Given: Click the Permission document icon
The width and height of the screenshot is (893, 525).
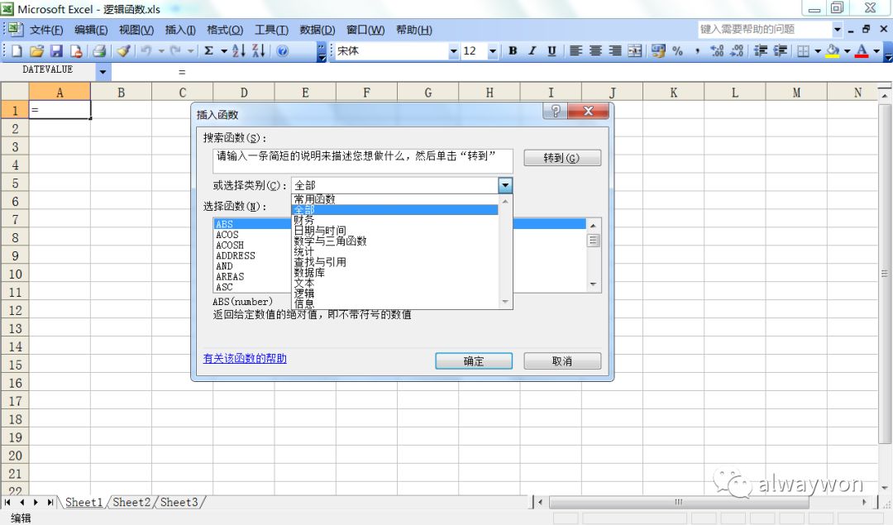Looking at the screenshot, I should point(76,51).
